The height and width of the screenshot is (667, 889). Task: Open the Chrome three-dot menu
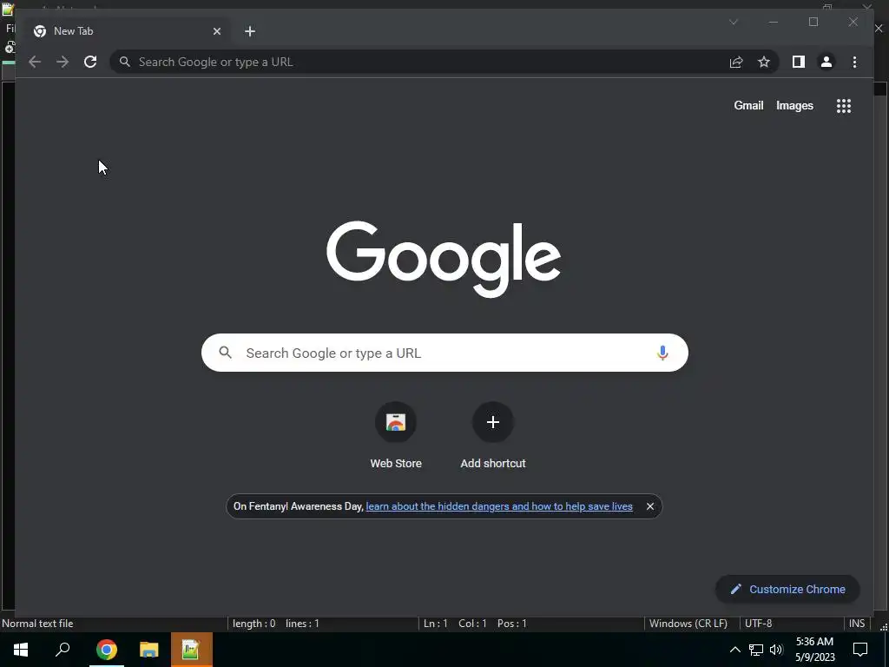point(854,62)
